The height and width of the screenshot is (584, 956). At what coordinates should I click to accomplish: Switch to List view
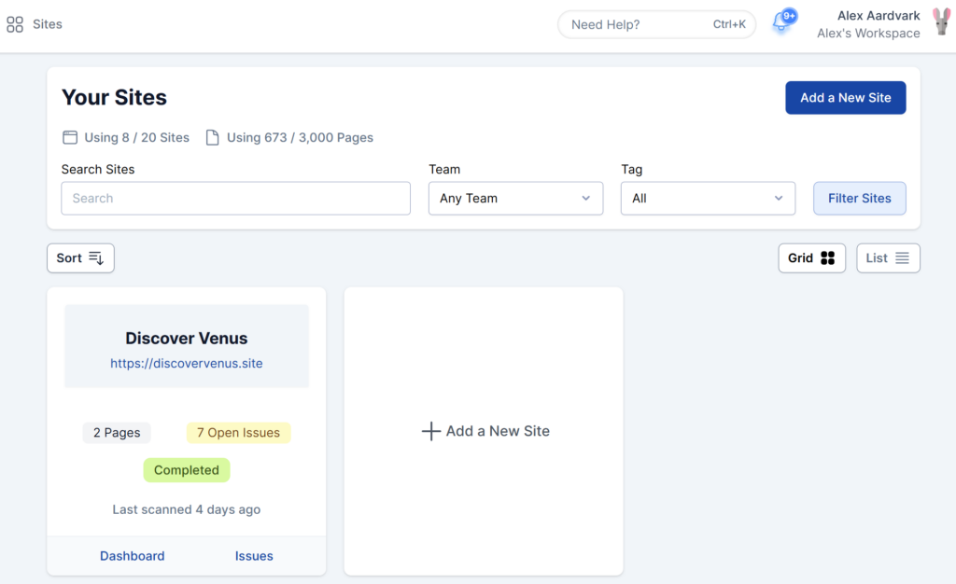pyautogui.click(x=888, y=257)
